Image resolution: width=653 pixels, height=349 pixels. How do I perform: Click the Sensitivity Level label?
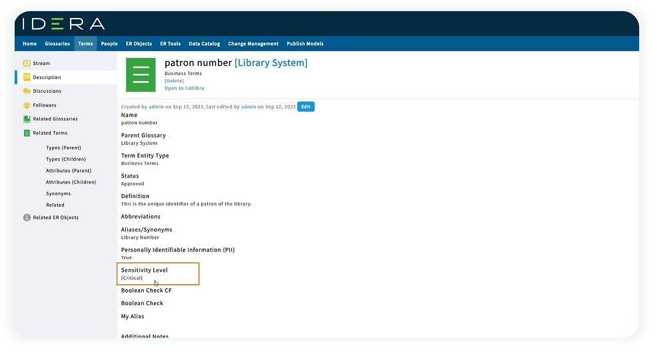click(x=144, y=270)
